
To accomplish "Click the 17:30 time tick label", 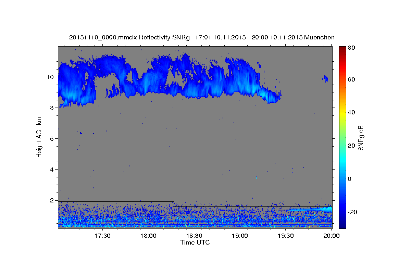I will (102, 236).
